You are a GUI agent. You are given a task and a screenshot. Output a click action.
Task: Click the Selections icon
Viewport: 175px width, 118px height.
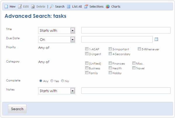(86, 6)
